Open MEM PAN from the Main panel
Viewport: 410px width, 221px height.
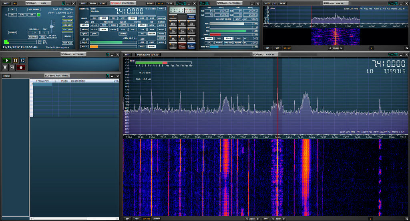tap(67, 43)
